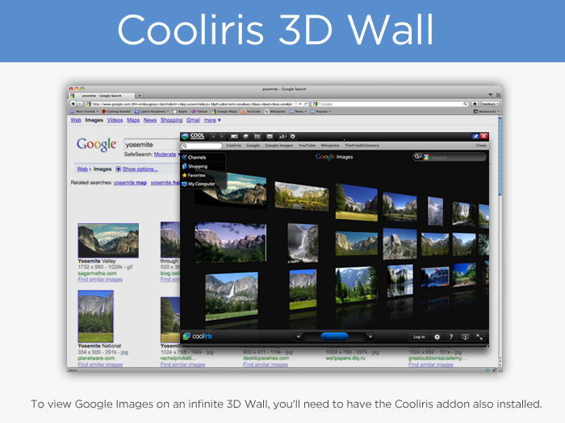Open waterfall thumbnail in middle row

click(x=303, y=243)
